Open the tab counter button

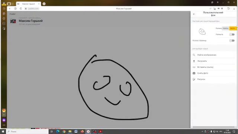click(9, 4)
